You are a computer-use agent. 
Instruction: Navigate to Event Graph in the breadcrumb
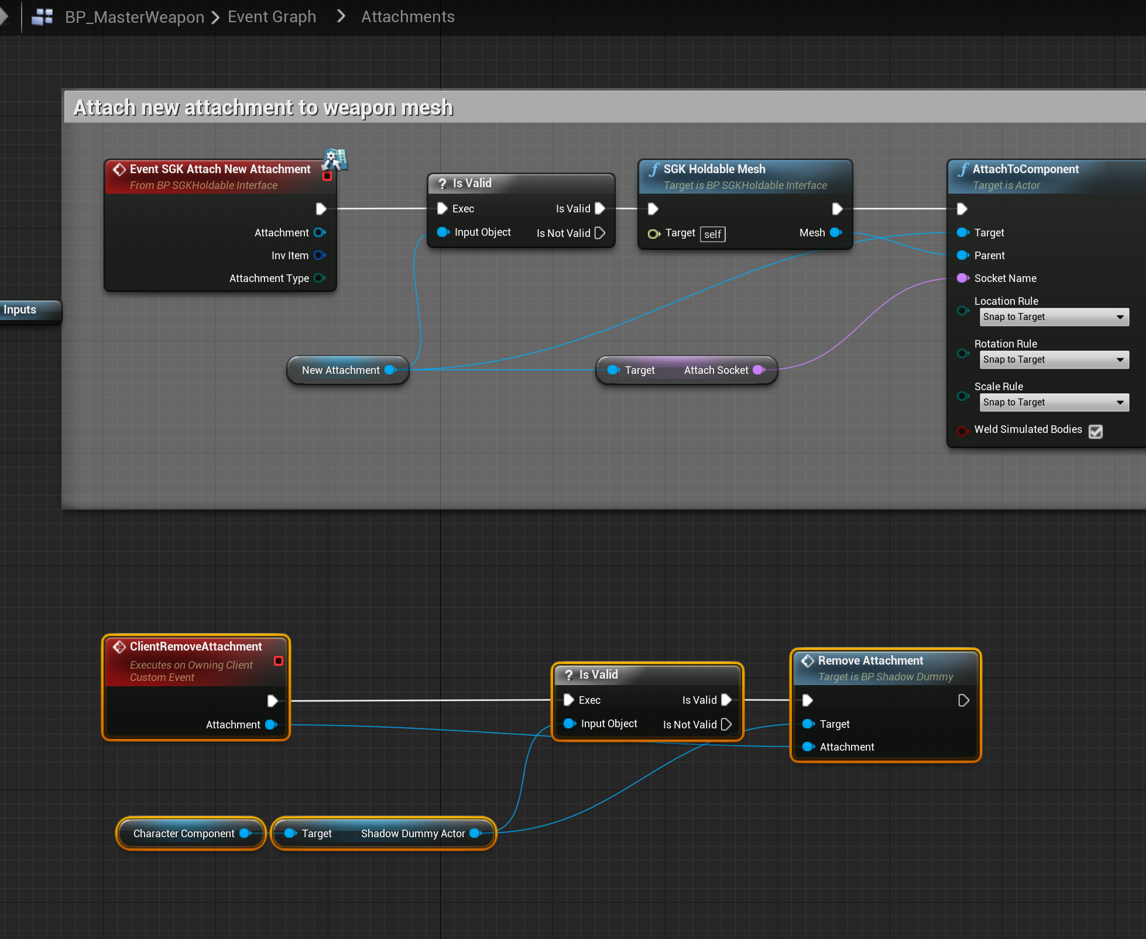click(x=272, y=16)
